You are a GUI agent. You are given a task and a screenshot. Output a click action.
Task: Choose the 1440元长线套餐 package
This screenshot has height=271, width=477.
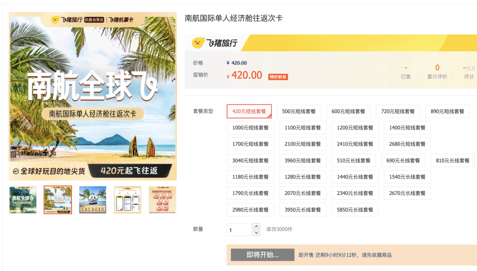[355, 177]
